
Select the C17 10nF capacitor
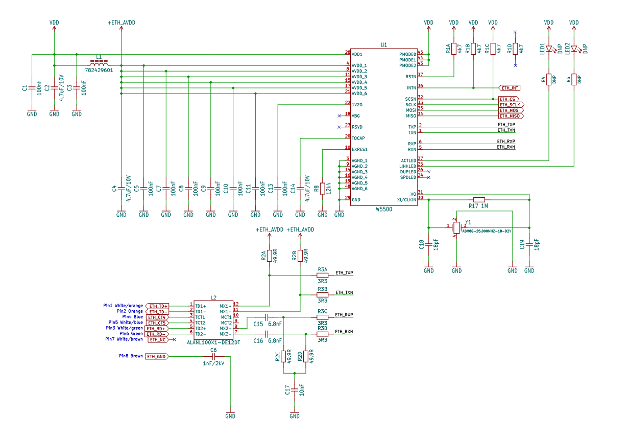(295, 390)
